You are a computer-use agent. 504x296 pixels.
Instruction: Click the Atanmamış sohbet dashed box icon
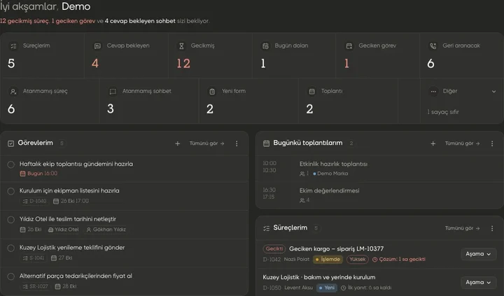point(113,92)
